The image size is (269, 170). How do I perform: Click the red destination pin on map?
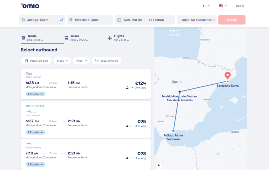coord(227,76)
